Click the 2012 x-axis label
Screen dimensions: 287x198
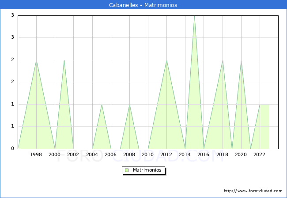pyautogui.click(x=166, y=154)
